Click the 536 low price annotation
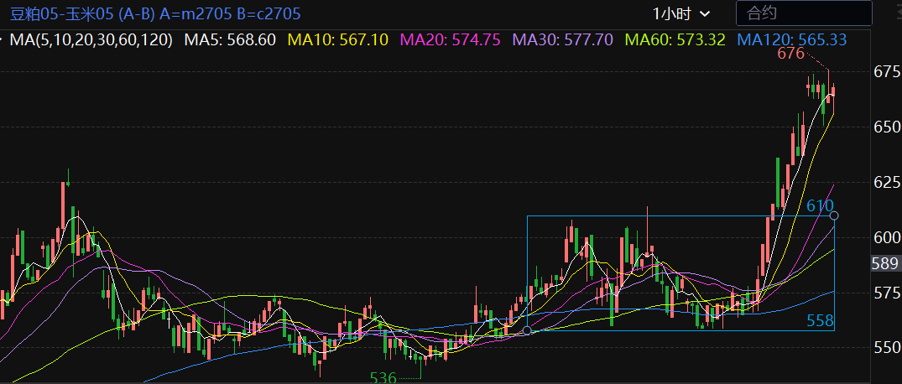Viewport: 902px width, 384px height. 383,377
